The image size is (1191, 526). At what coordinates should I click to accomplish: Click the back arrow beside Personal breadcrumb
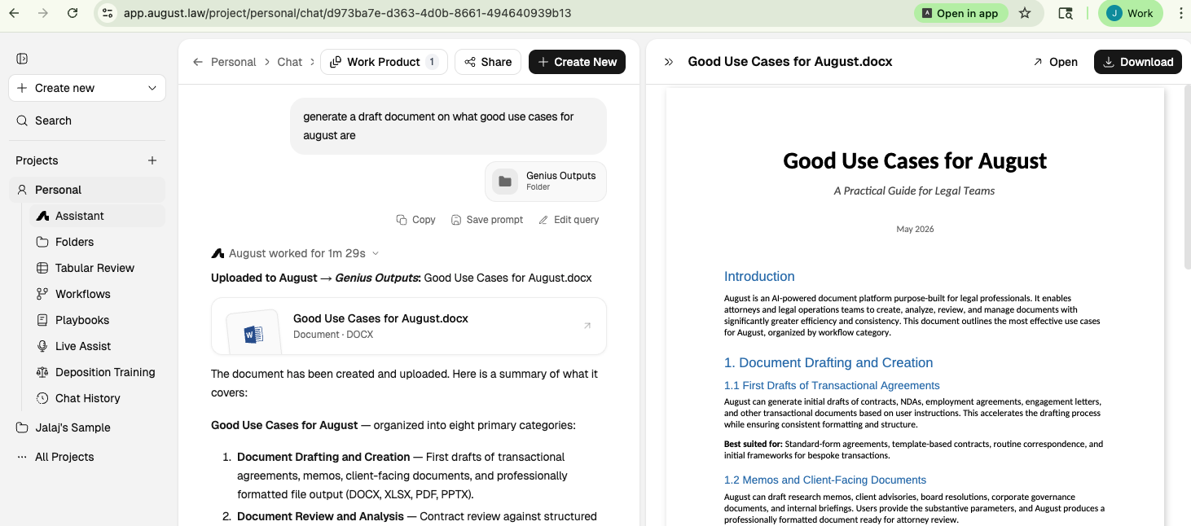198,62
